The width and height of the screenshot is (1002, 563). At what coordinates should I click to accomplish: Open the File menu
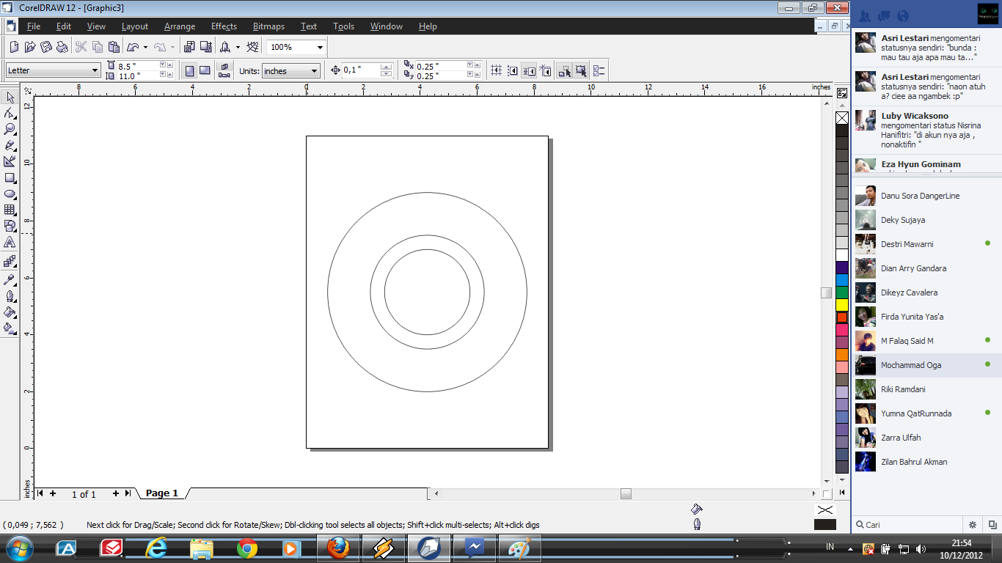(x=34, y=26)
